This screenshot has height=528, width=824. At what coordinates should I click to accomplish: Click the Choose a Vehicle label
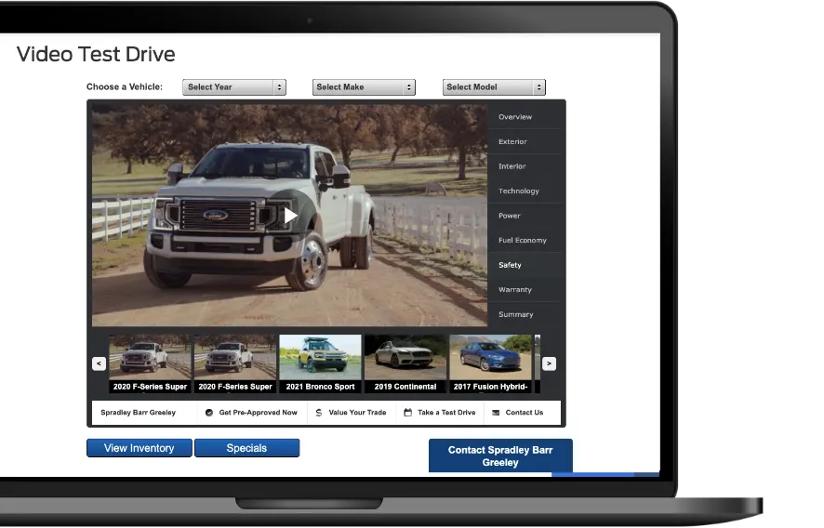[x=125, y=87]
